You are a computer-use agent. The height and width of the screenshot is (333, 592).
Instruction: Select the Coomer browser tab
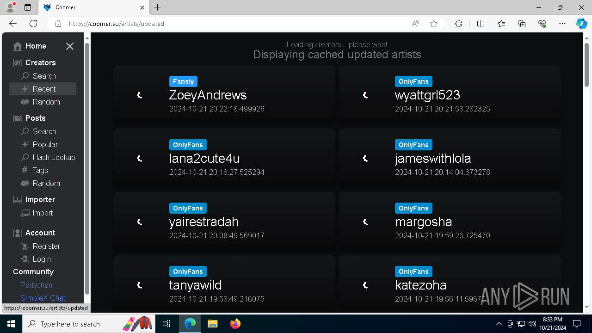(x=93, y=7)
